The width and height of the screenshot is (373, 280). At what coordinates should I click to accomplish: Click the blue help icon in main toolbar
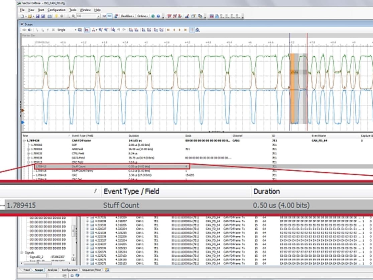(x=158, y=16)
